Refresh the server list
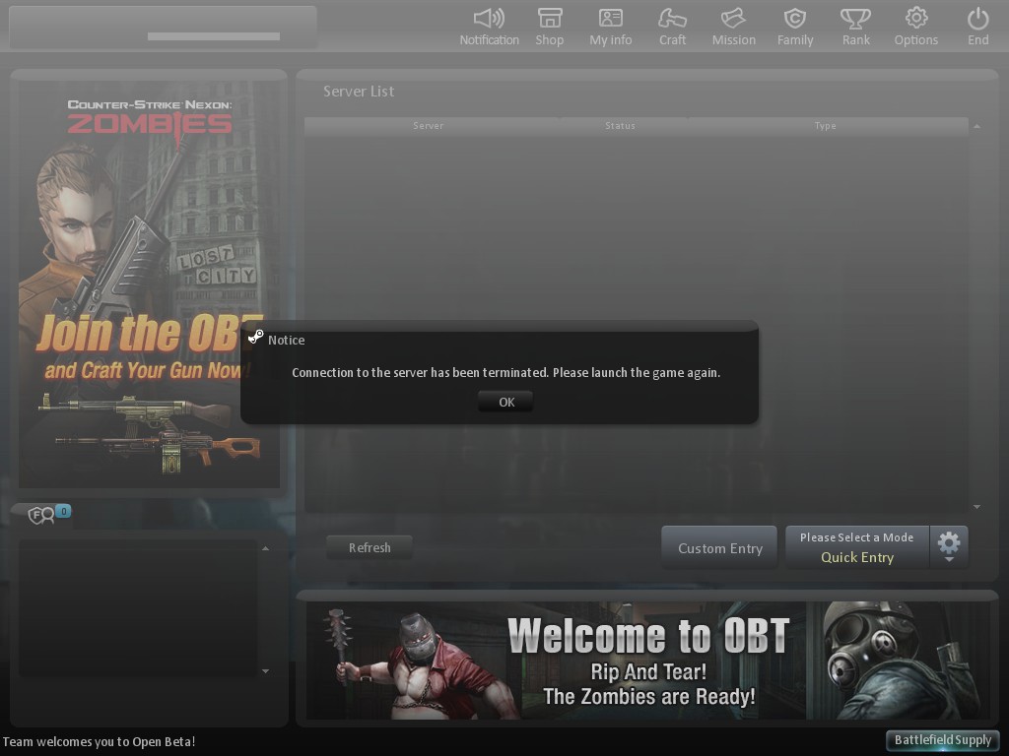This screenshot has width=1009, height=756. pyautogui.click(x=370, y=547)
